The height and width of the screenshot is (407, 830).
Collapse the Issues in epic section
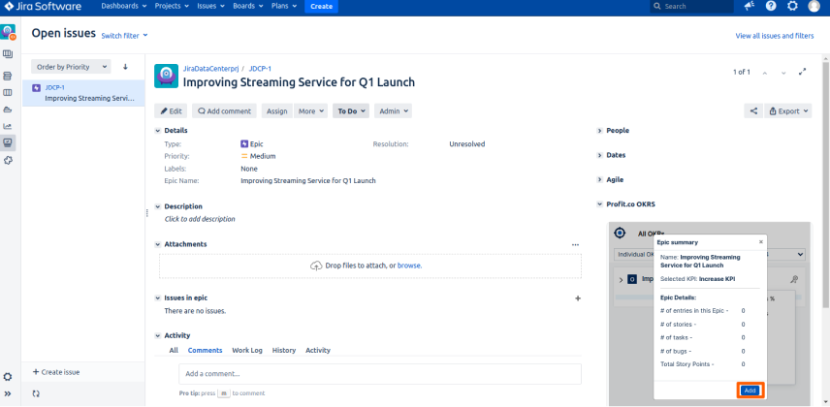tap(157, 298)
